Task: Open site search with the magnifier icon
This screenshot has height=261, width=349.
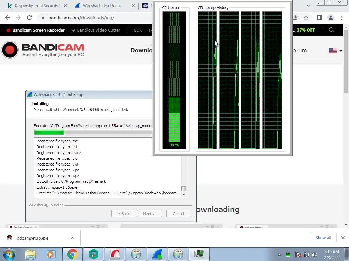Action: click(331, 30)
